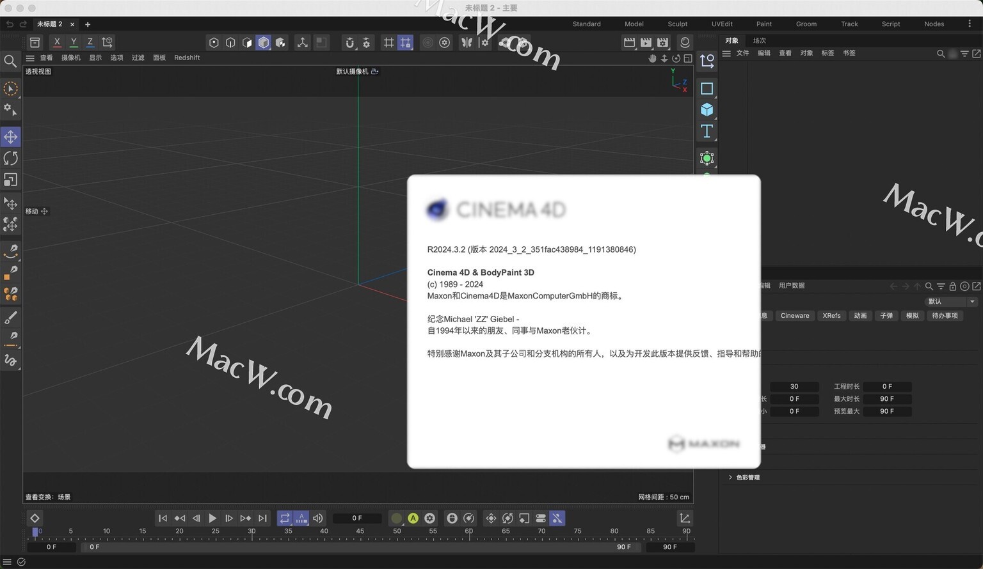Toggle the highlighted locked workplane icon
The height and width of the screenshot is (569, 983).
click(x=405, y=42)
